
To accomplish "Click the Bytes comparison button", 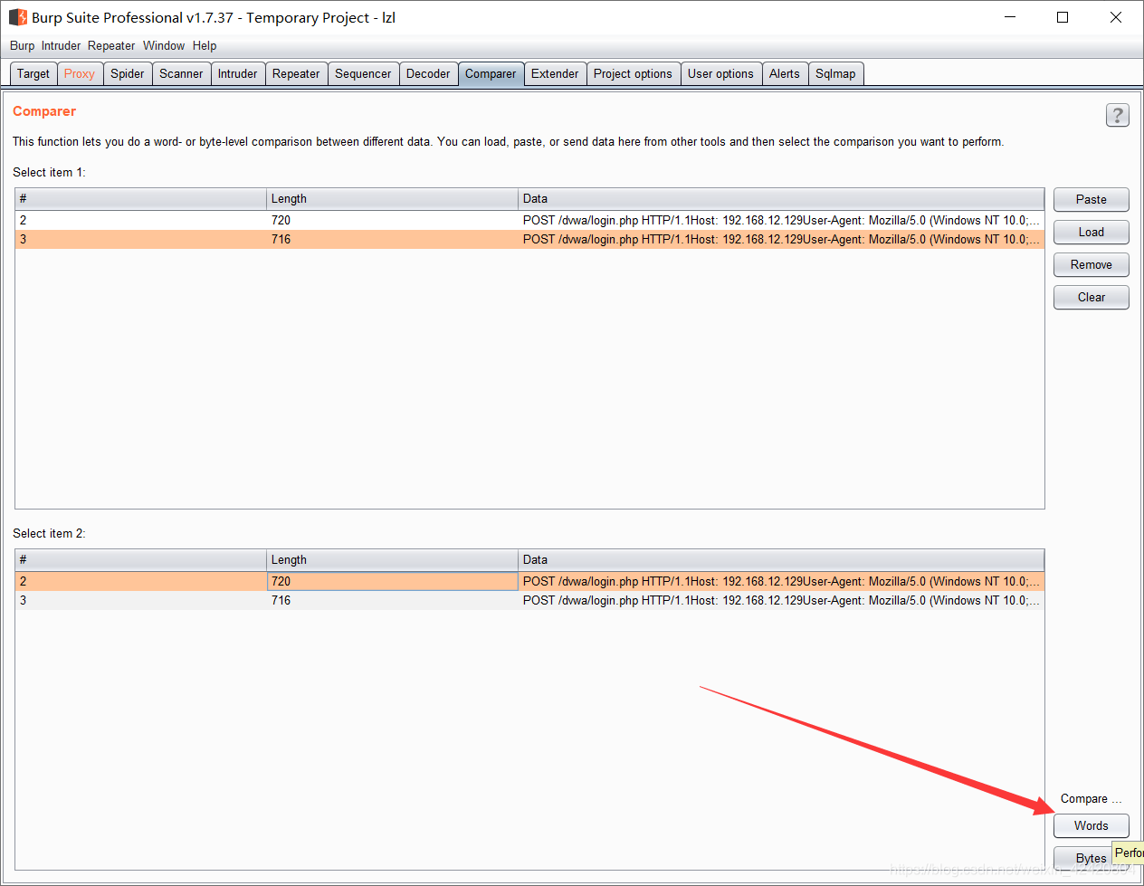I will (x=1090, y=858).
